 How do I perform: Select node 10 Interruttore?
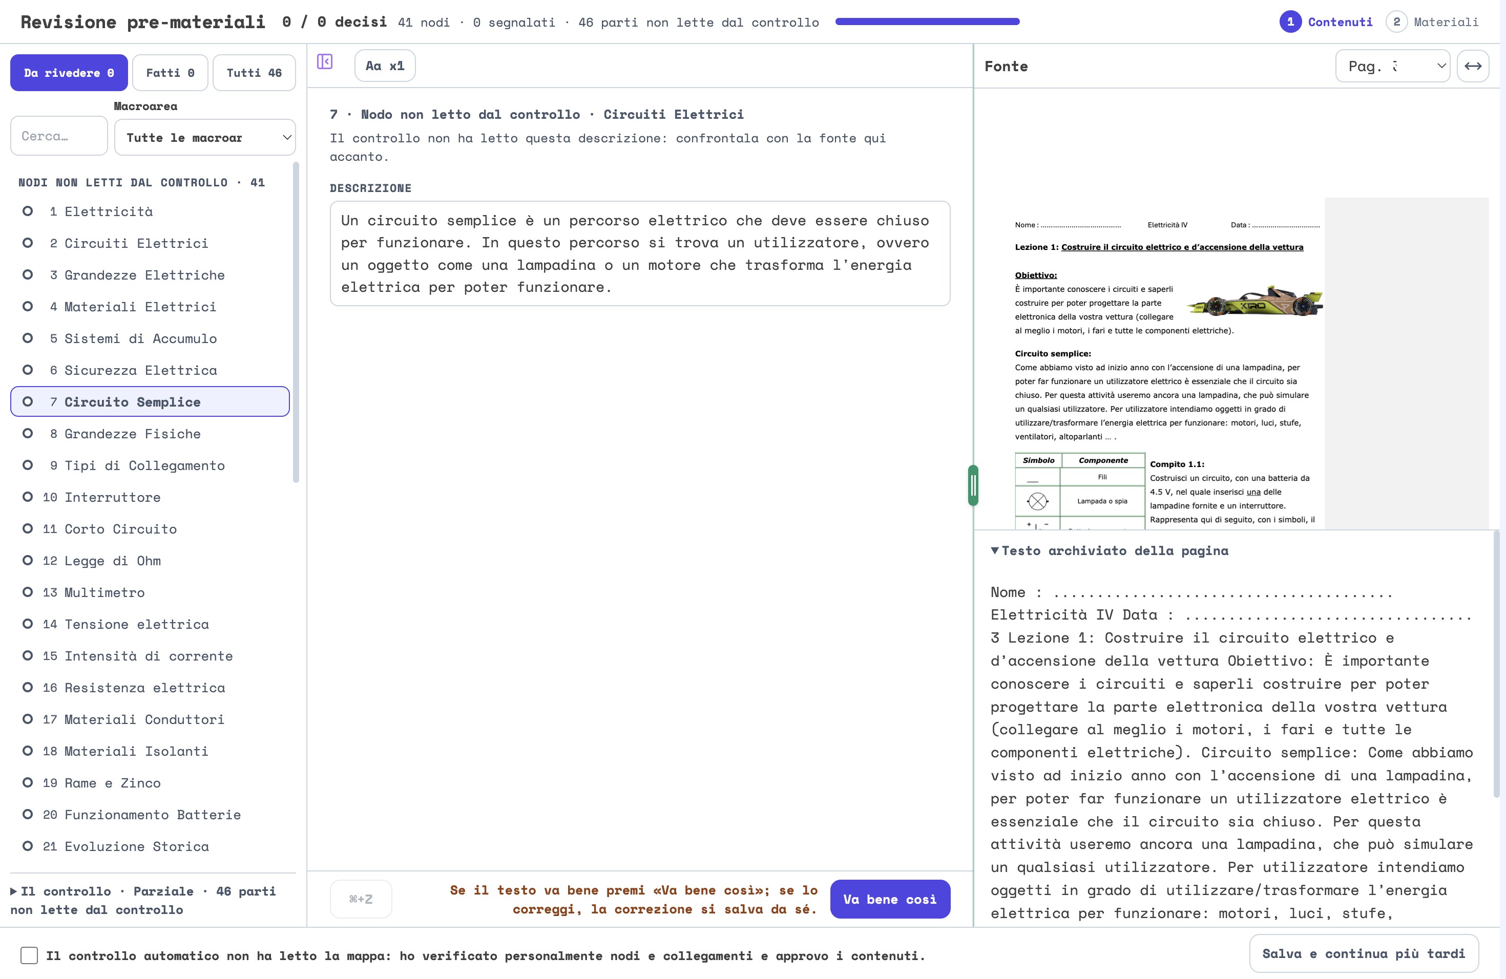point(150,497)
